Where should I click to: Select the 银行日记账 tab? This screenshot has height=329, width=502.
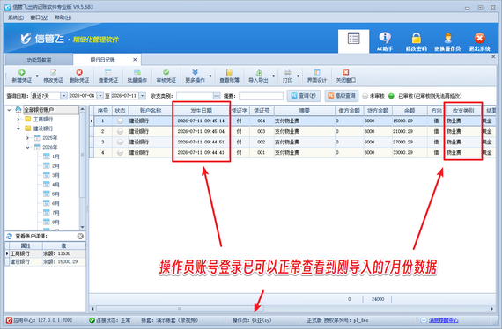(x=102, y=60)
